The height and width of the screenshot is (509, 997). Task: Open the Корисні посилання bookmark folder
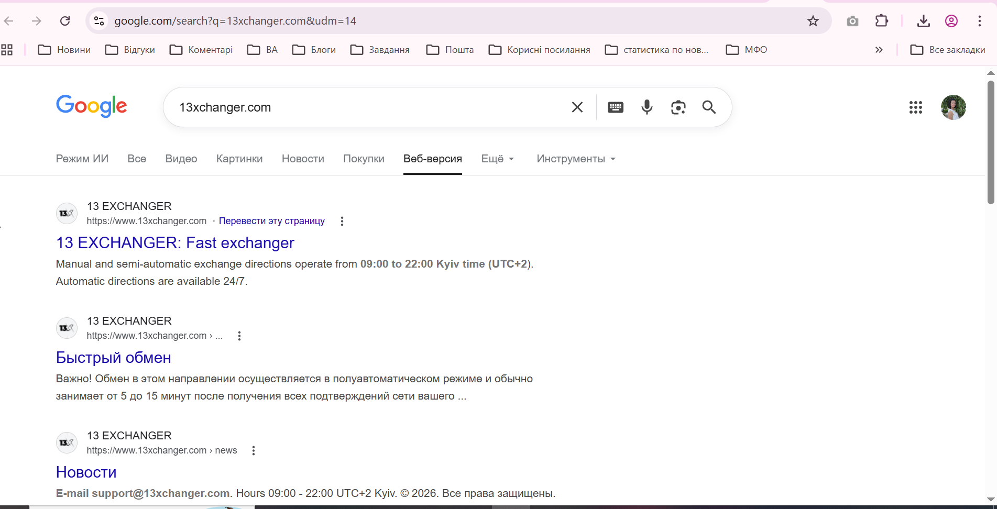click(x=539, y=50)
